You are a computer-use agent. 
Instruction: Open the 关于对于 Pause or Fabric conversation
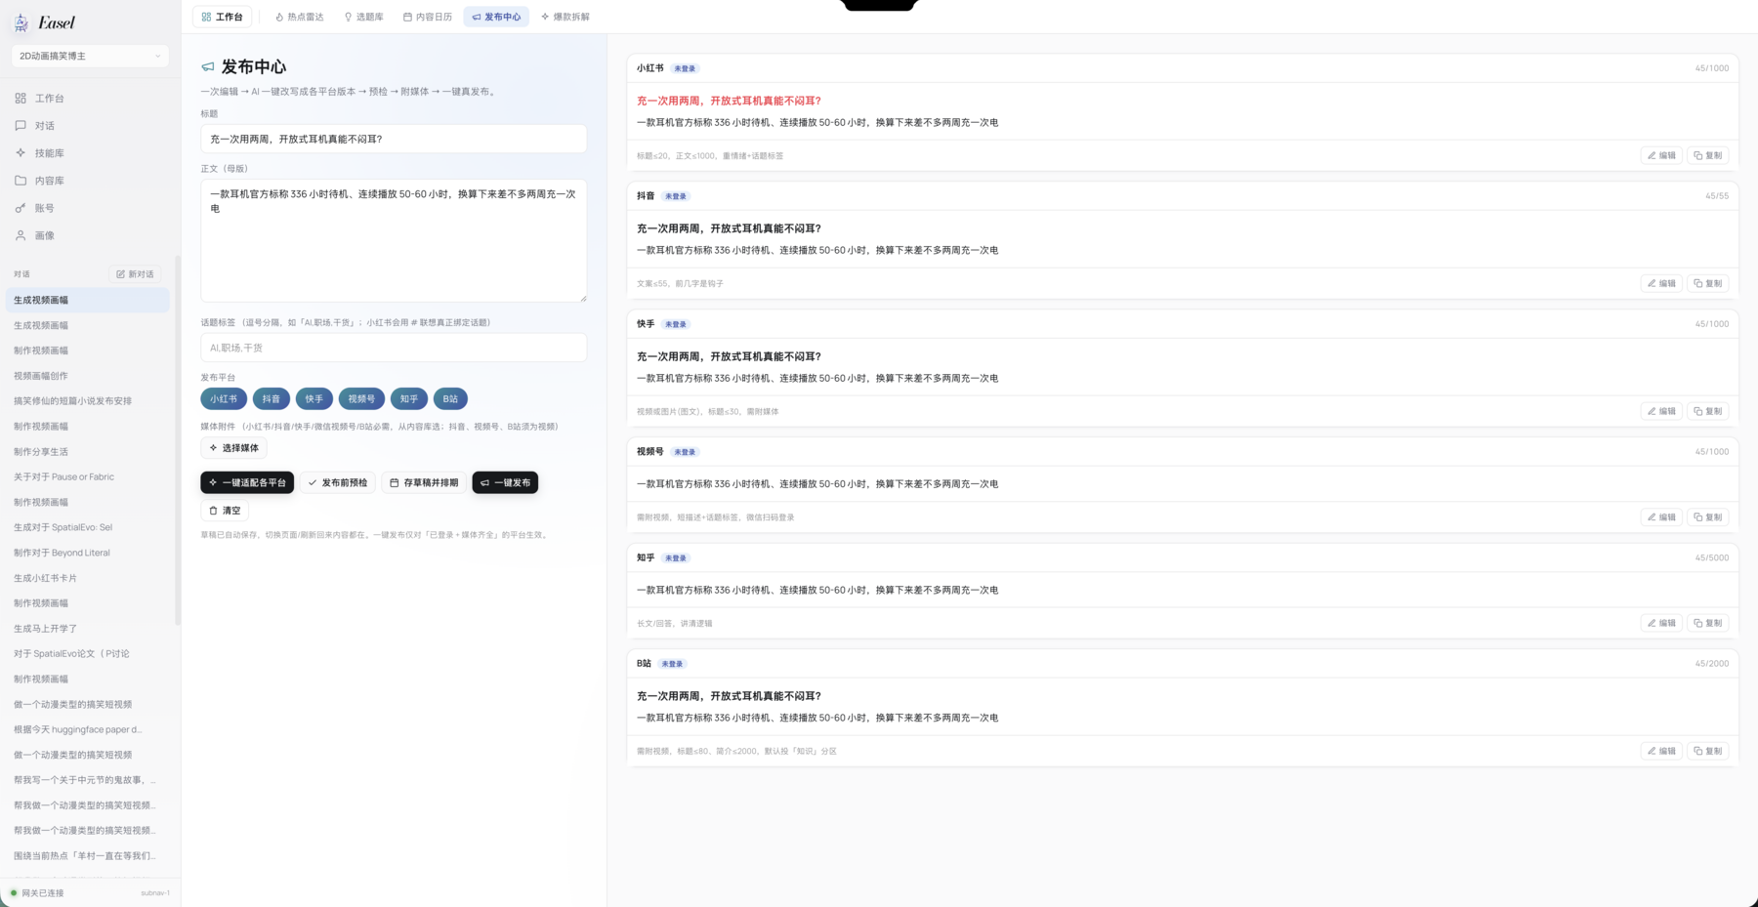coord(88,477)
